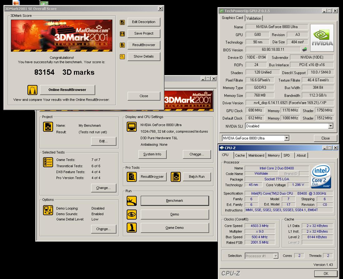Click Change... button under Selected Tests
343x279 pixels.
tap(104, 188)
